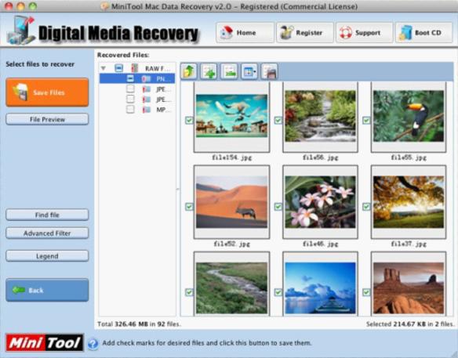The image size is (458, 358).
Task: Click the file52.jpg file name
Action: coord(231,244)
